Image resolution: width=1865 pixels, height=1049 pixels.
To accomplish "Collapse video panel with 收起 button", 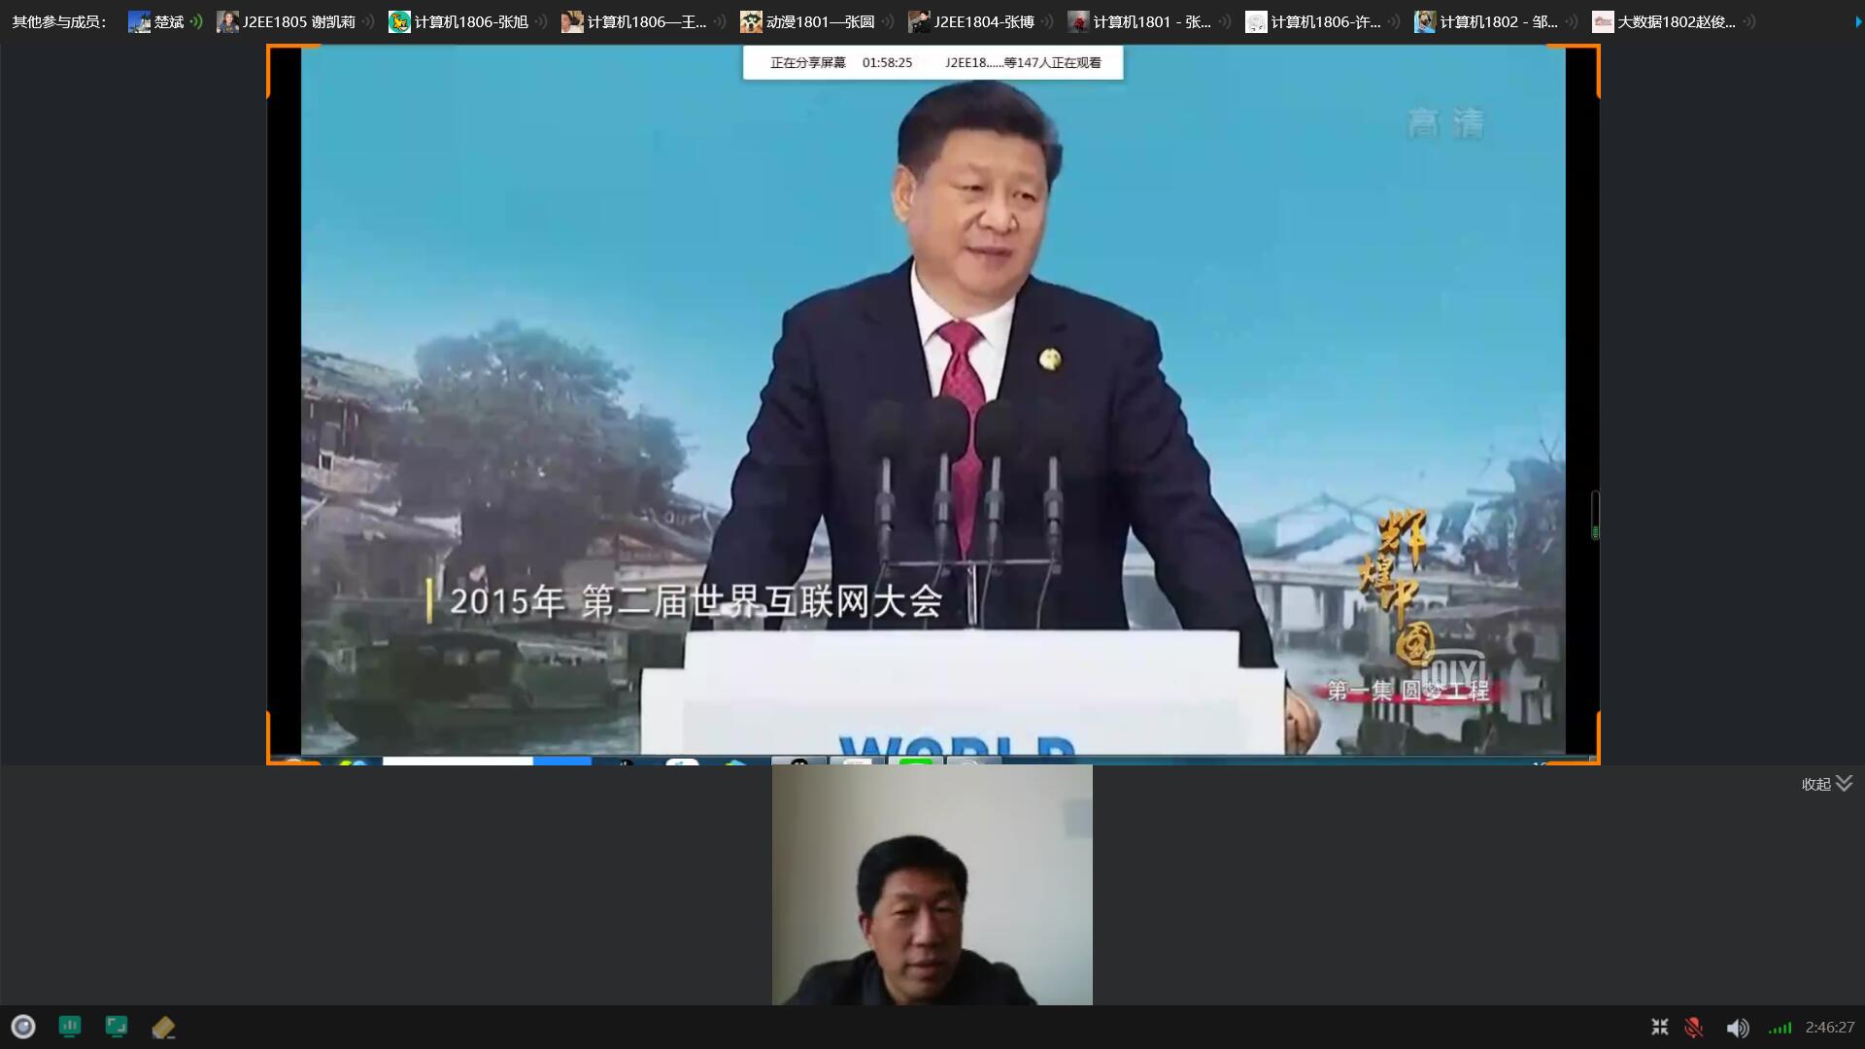I will point(1827,784).
